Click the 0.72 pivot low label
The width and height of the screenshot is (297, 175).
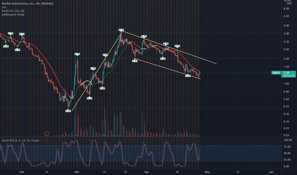[x=90, y=98]
